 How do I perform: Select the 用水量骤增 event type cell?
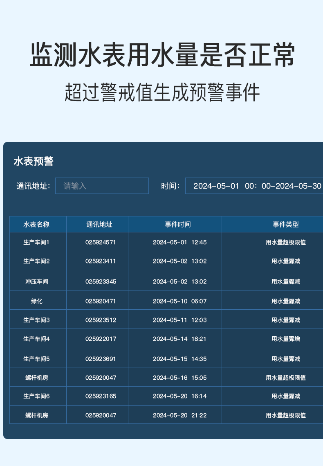285,339
